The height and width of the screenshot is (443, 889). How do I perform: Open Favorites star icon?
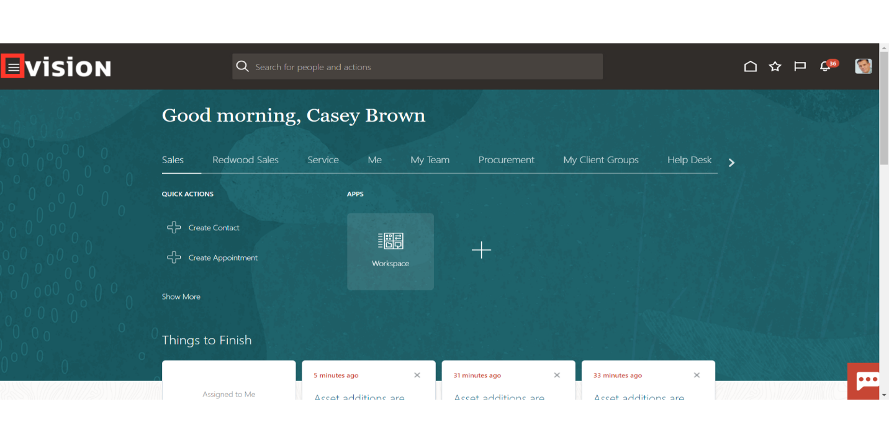pos(775,66)
